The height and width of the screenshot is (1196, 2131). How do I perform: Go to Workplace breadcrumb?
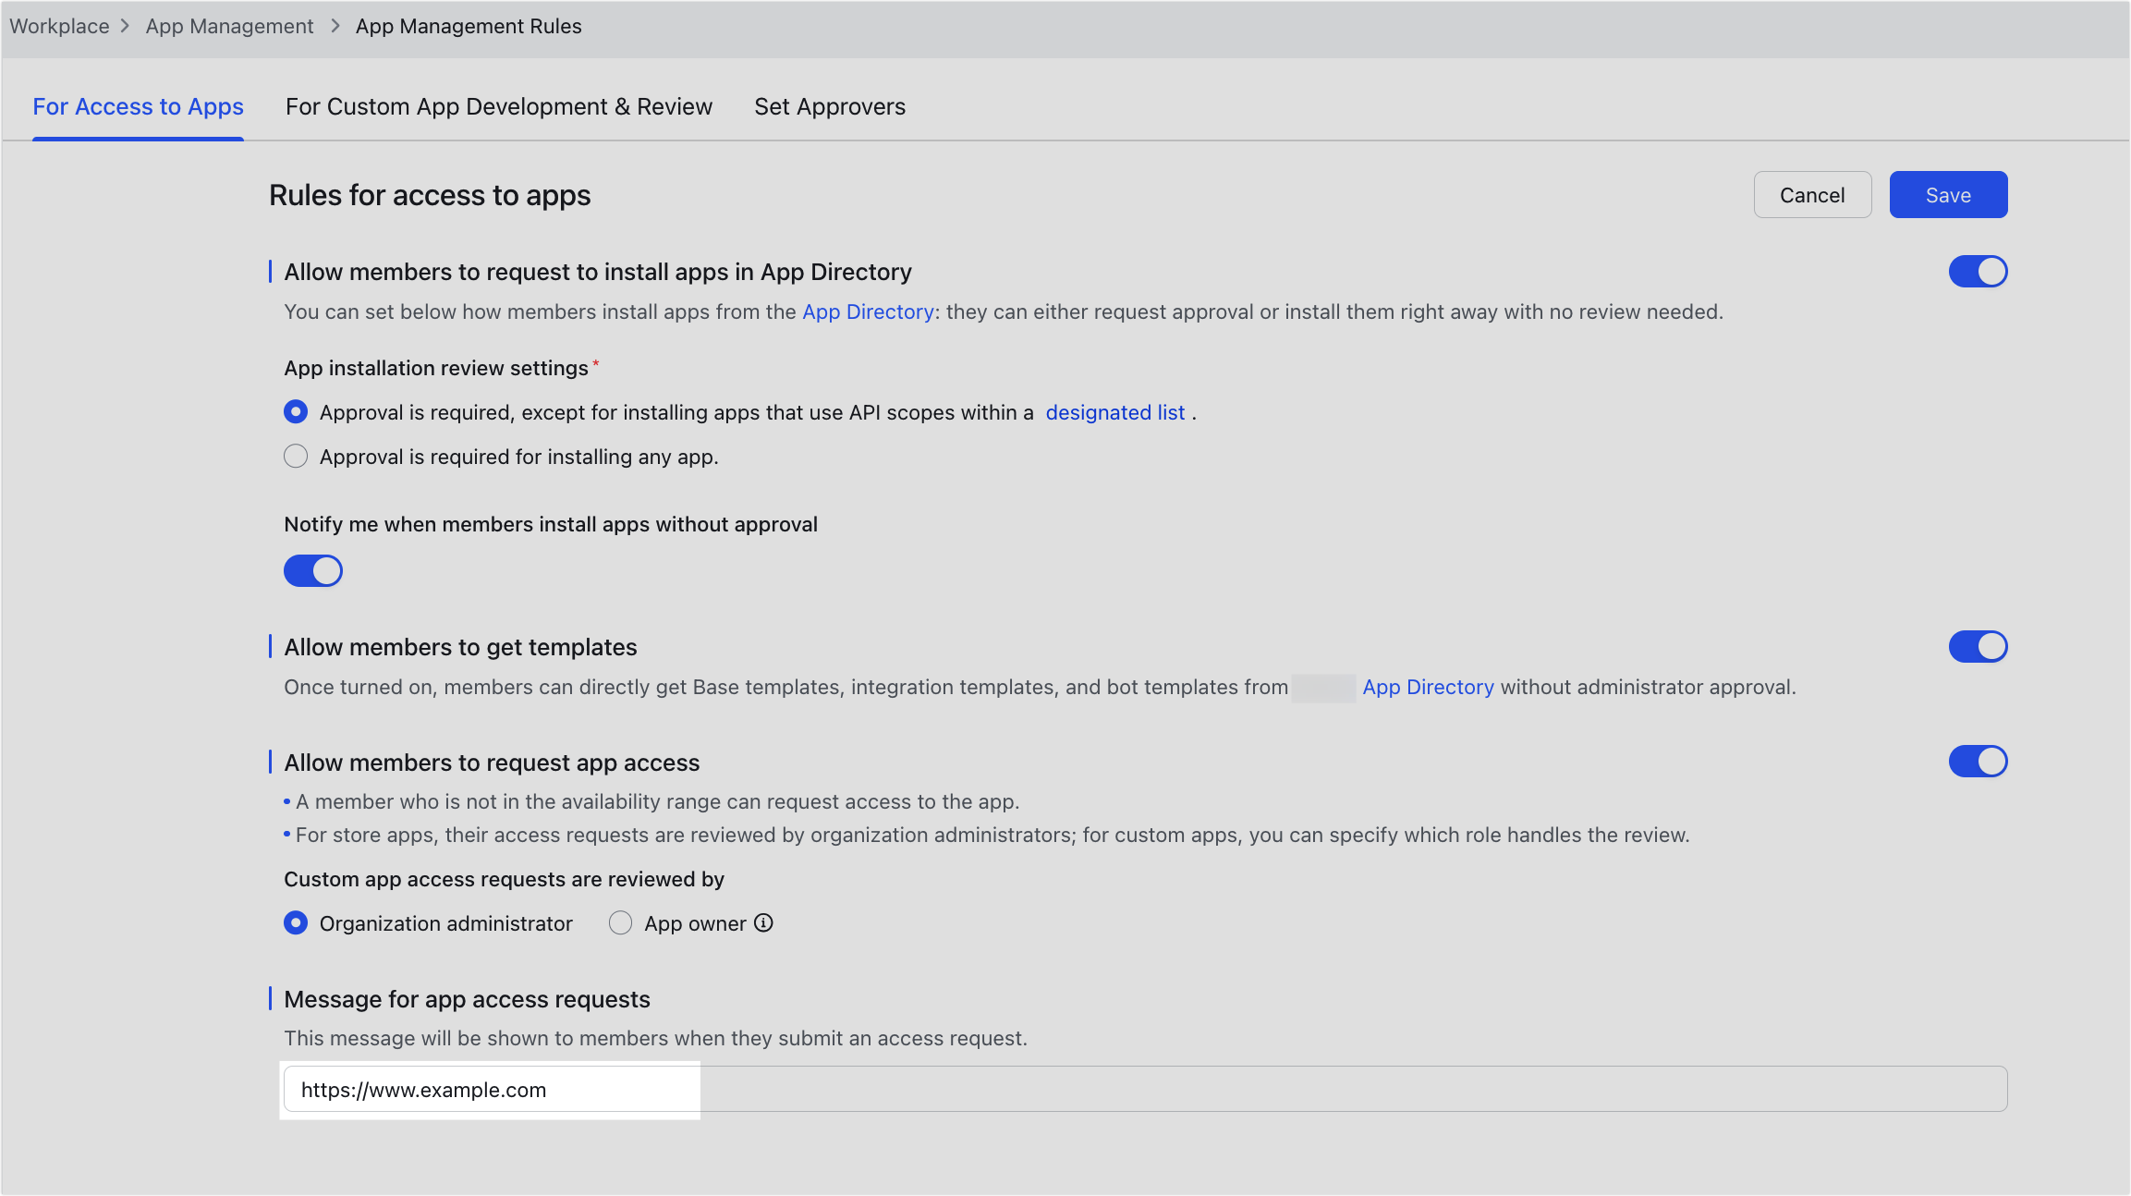pyautogui.click(x=59, y=26)
